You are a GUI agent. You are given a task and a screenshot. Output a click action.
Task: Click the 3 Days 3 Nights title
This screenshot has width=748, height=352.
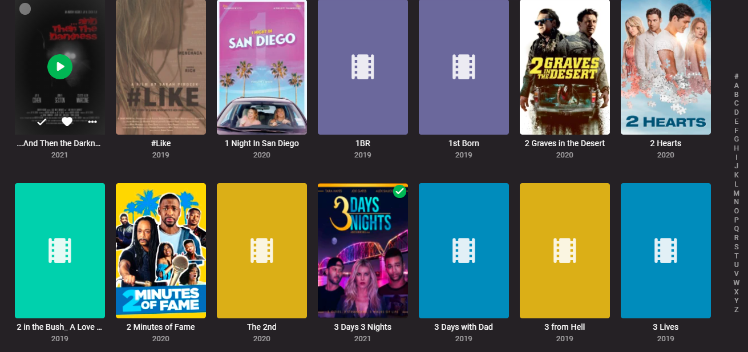363,327
